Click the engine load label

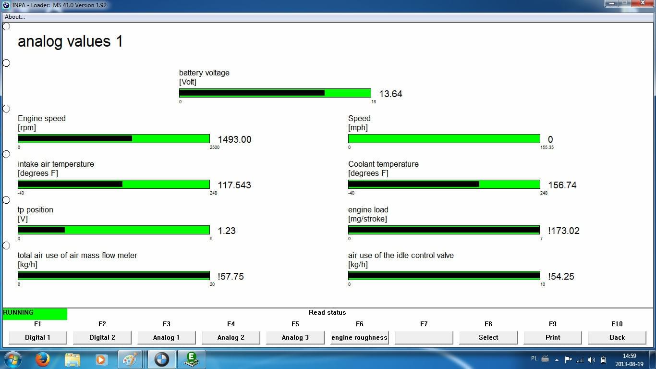coord(368,210)
